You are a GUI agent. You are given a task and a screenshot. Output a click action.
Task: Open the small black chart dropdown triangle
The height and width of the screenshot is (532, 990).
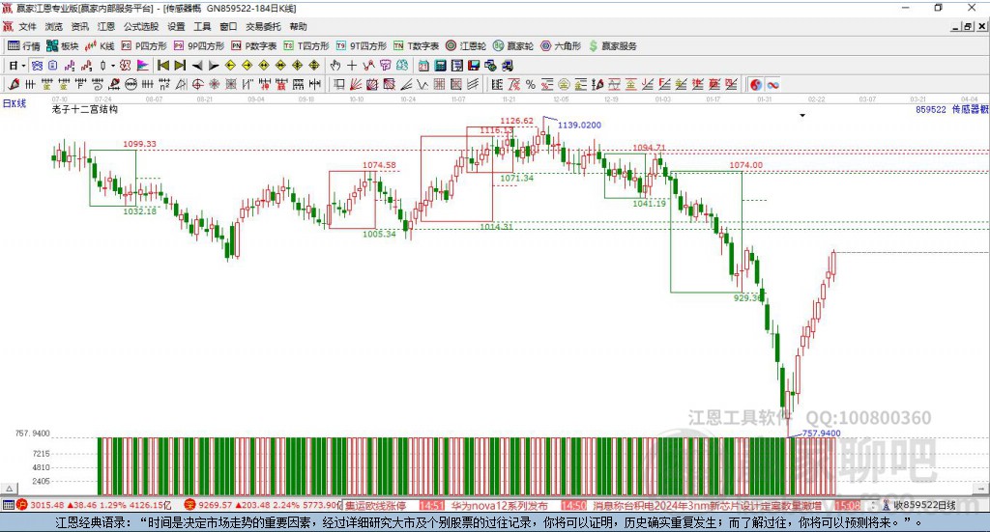pyautogui.click(x=802, y=115)
